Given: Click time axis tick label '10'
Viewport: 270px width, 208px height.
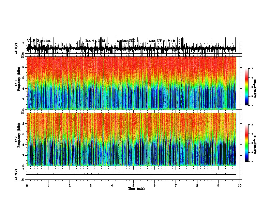Looking at the screenshot, I should point(240,186).
